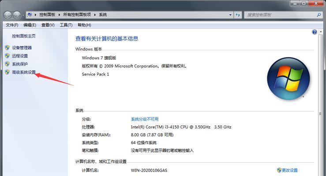Click 控制面板 breadcrumb in address bar
The width and height of the screenshot is (326, 176).
coord(47,15)
